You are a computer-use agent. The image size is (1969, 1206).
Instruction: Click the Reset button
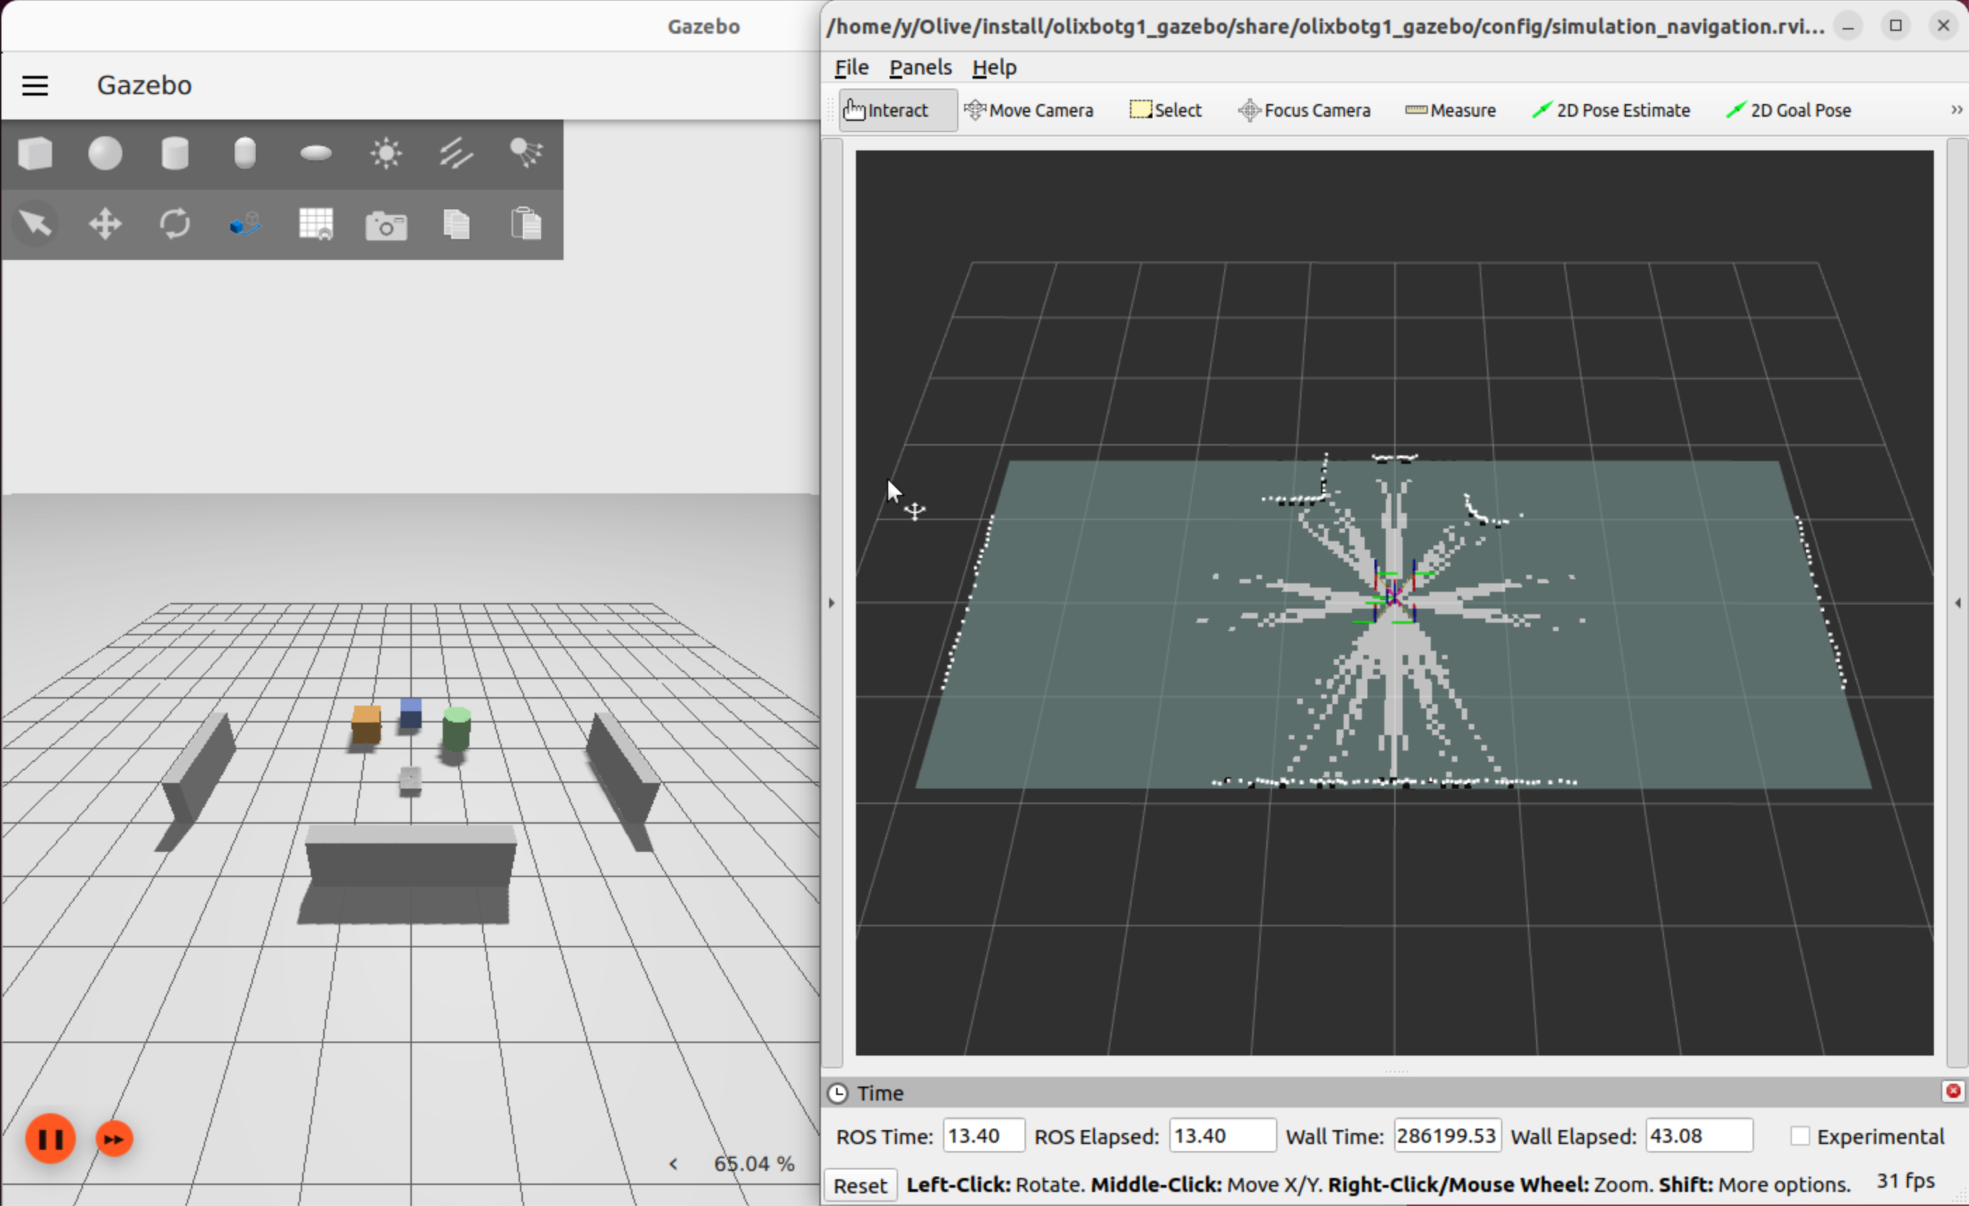pyautogui.click(x=860, y=1184)
